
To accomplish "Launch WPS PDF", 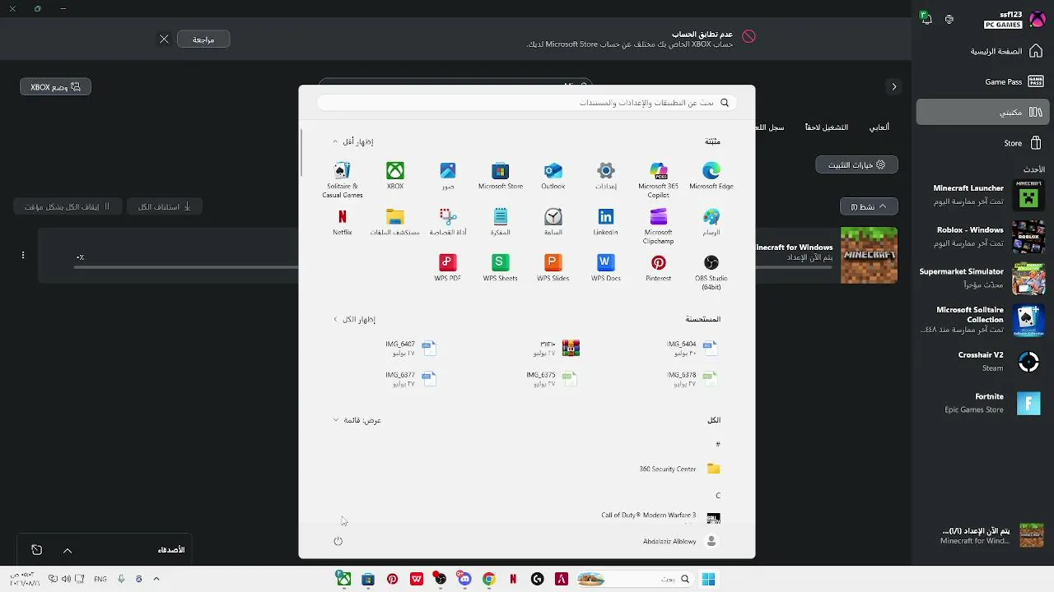I will [x=448, y=268].
